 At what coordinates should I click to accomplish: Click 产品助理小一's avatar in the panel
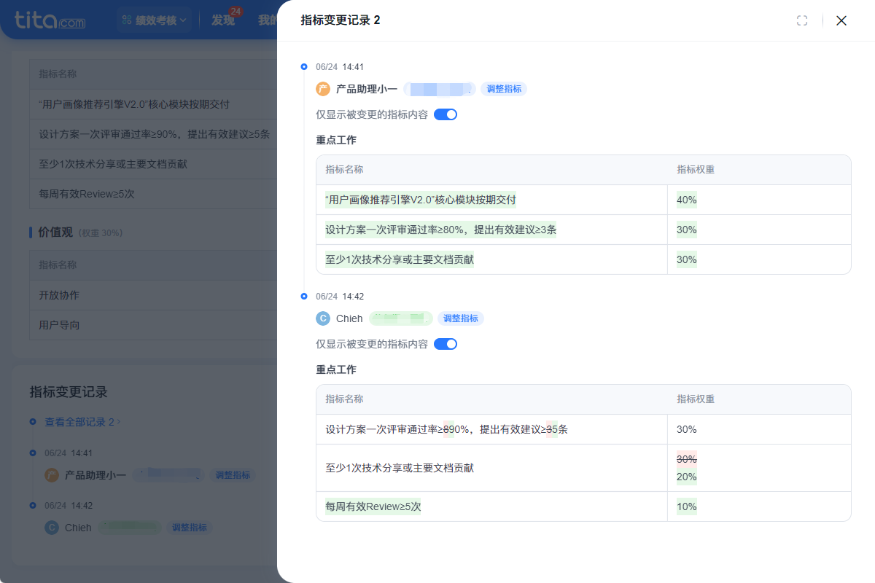[322, 88]
